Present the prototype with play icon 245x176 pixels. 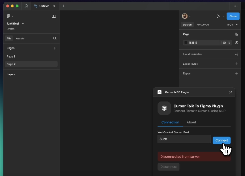coord(218,16)
